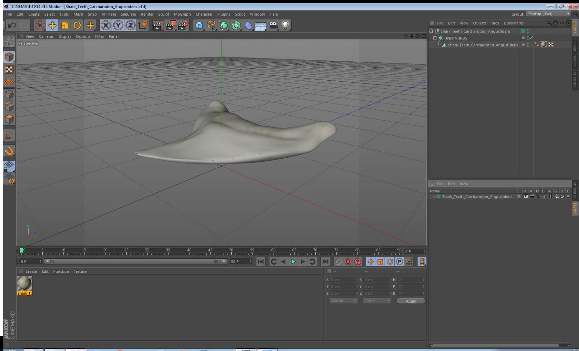Add a Cube primitive object

(x=199, y=25)
